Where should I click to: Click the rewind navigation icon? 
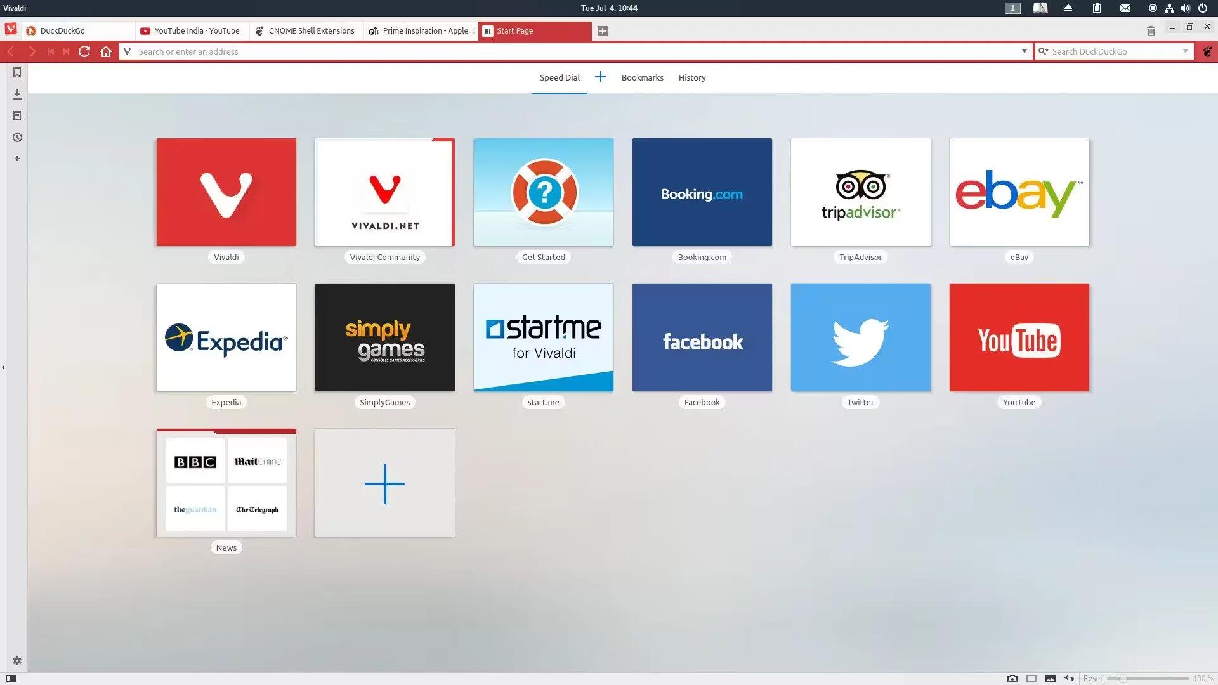(51, 51)
